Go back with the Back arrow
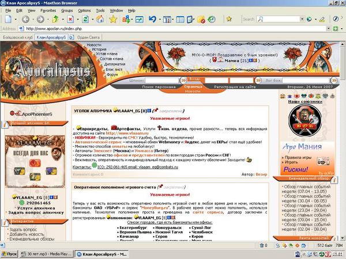 (x=25, y=20)
